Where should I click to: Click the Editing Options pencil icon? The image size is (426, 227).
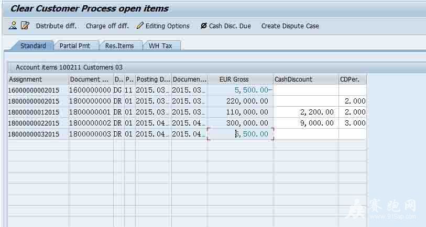(x=140, y=26)
